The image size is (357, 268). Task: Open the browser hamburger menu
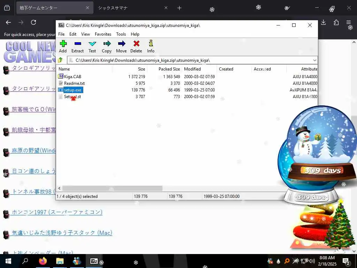[x=349, y=22]
